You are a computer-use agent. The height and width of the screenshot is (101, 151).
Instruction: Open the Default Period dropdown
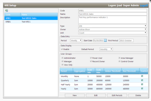(106, 49)
